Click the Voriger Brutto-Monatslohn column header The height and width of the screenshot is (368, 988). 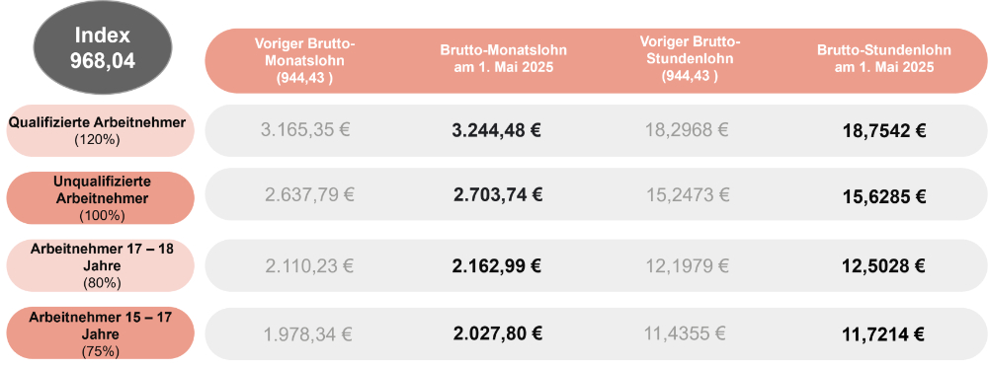click(305, 60)
